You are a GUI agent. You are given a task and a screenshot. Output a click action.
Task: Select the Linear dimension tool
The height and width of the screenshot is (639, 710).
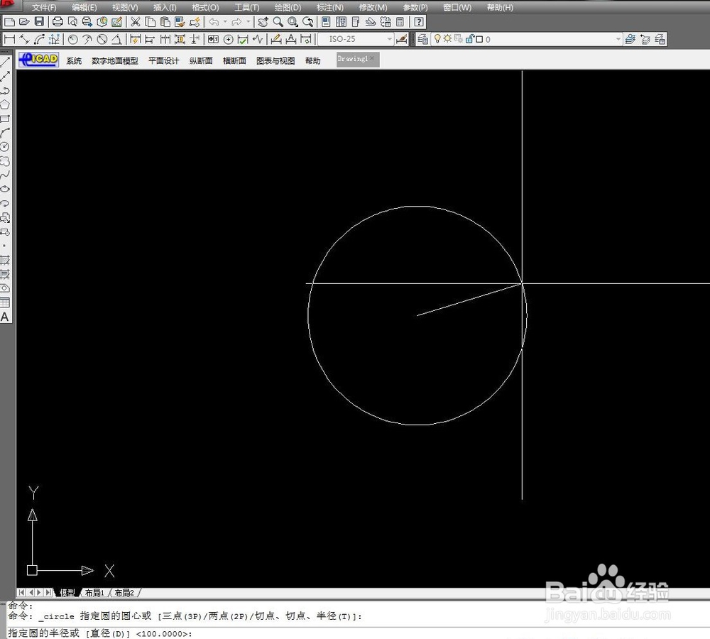coord(9,39)
